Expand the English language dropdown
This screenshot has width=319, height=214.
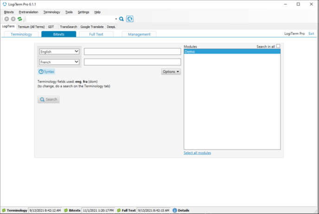point(59,51)
